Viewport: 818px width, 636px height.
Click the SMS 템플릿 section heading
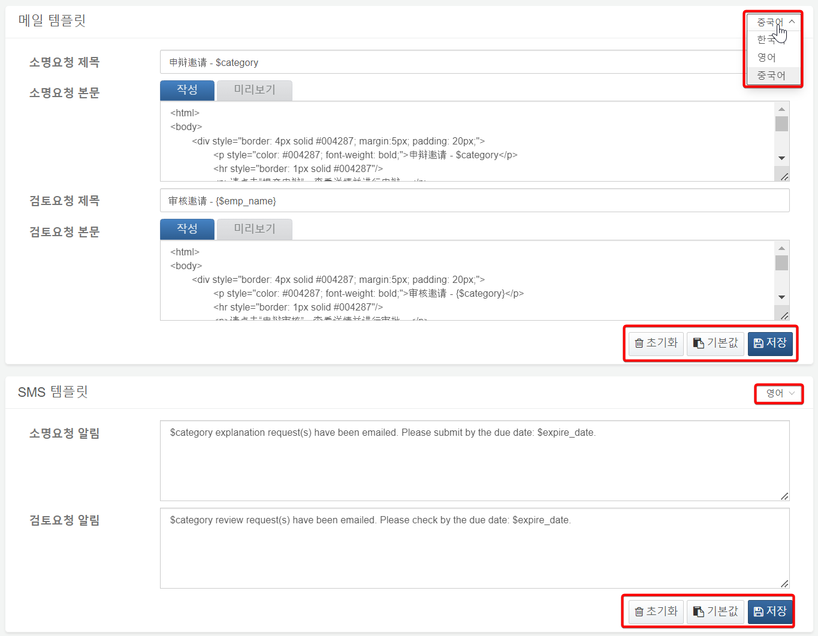[x=53, y=392]
